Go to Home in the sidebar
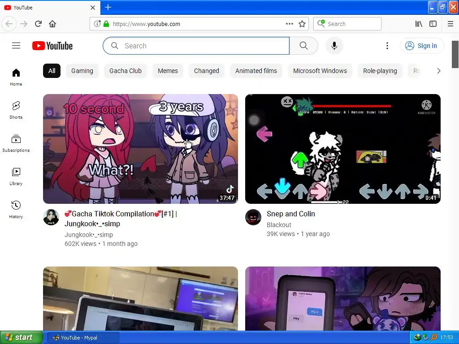 tap(16, 77)
